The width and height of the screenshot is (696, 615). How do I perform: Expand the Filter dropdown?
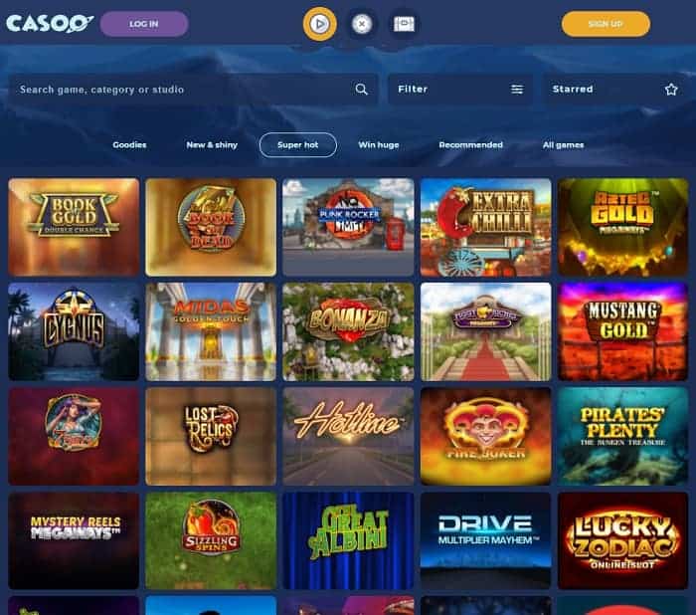pos(460,90)
